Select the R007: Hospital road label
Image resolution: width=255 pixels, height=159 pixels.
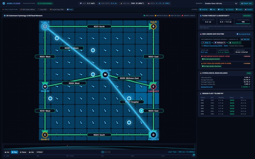point(132,102)
